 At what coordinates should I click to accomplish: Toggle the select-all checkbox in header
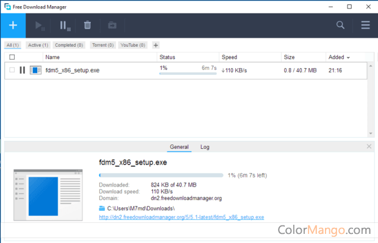(12, 57)
